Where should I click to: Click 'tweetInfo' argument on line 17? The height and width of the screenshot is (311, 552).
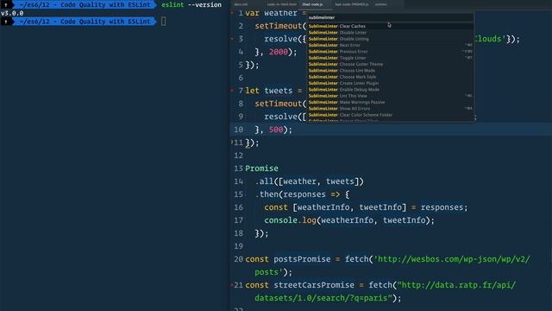coord(405,220)
